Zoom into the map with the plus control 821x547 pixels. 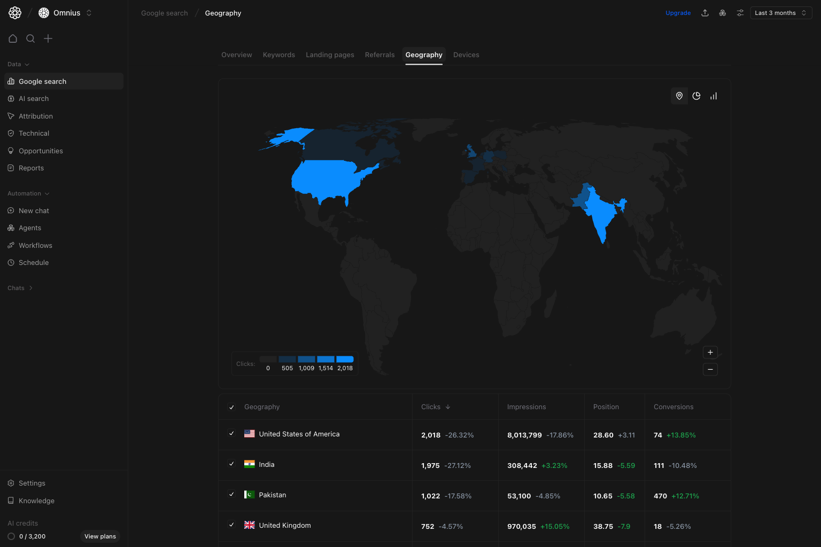(710, 353)
